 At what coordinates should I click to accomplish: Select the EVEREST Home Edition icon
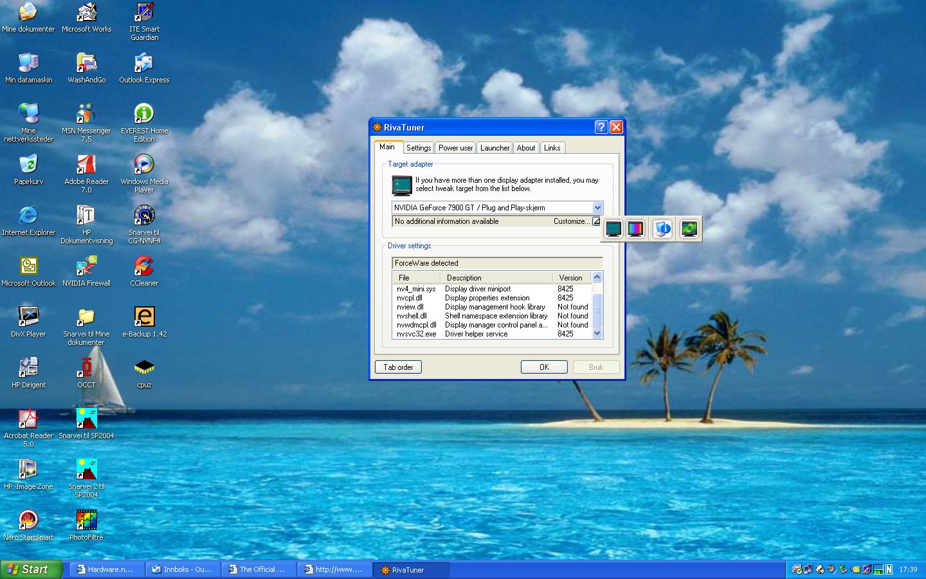click(x=144, y=122)
